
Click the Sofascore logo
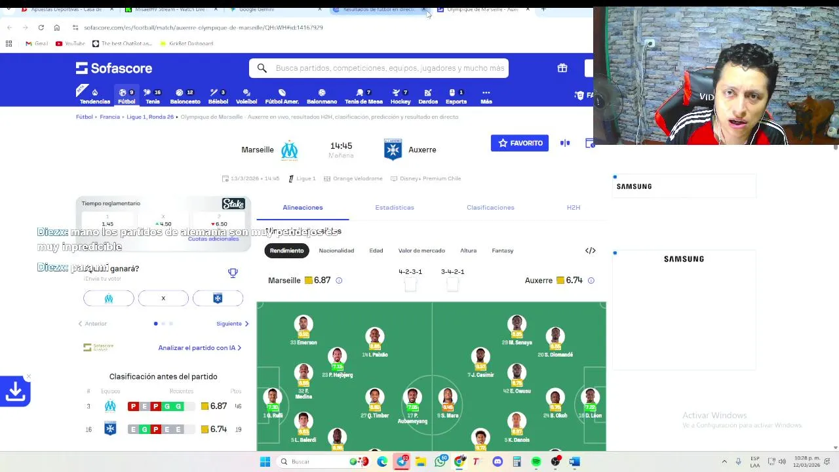pyautogui.click(x=114, y=68)
